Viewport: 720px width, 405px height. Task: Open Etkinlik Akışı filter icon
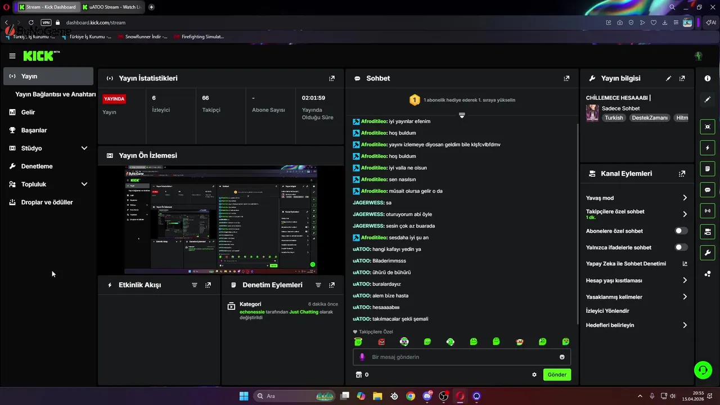tap(195, 285)
